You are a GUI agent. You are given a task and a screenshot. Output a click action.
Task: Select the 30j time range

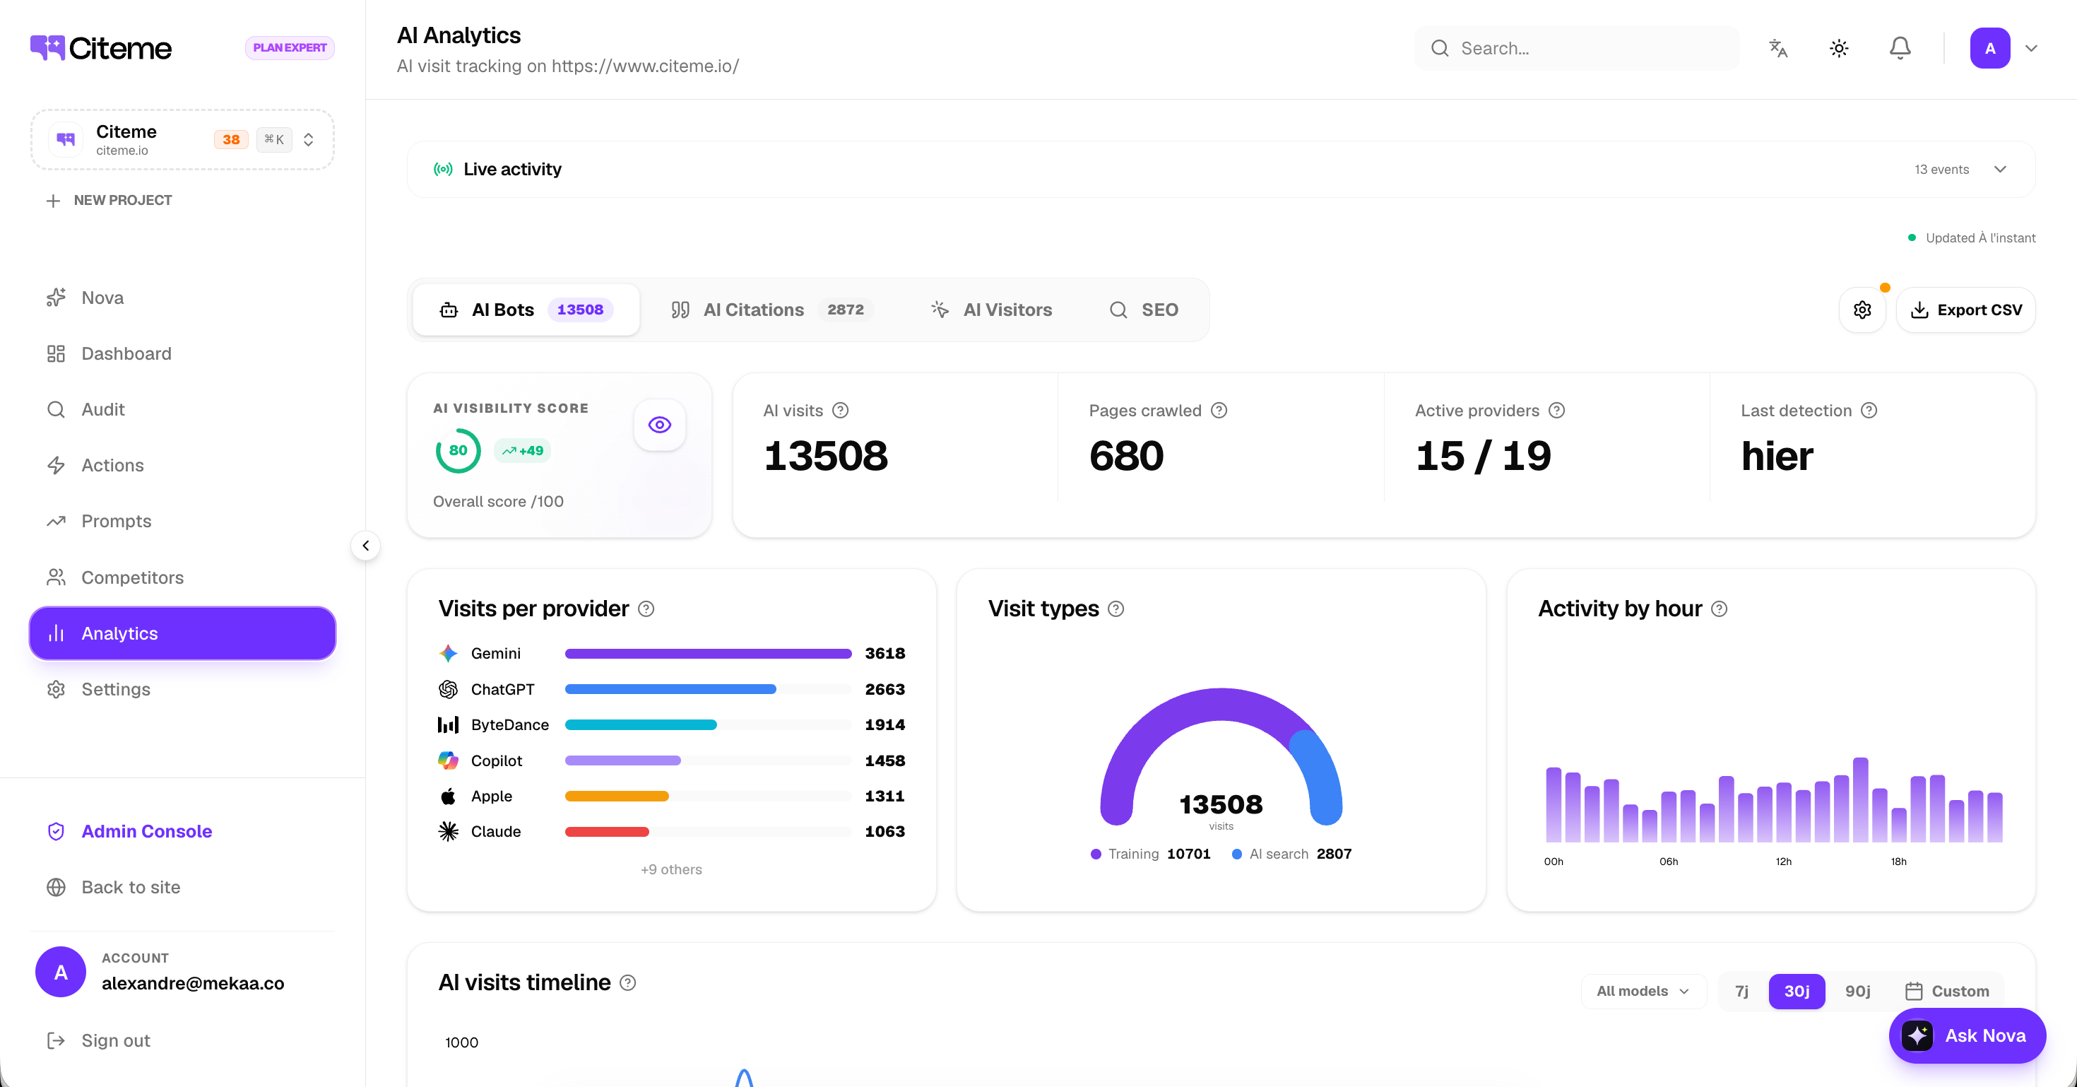click(1797, 991)
